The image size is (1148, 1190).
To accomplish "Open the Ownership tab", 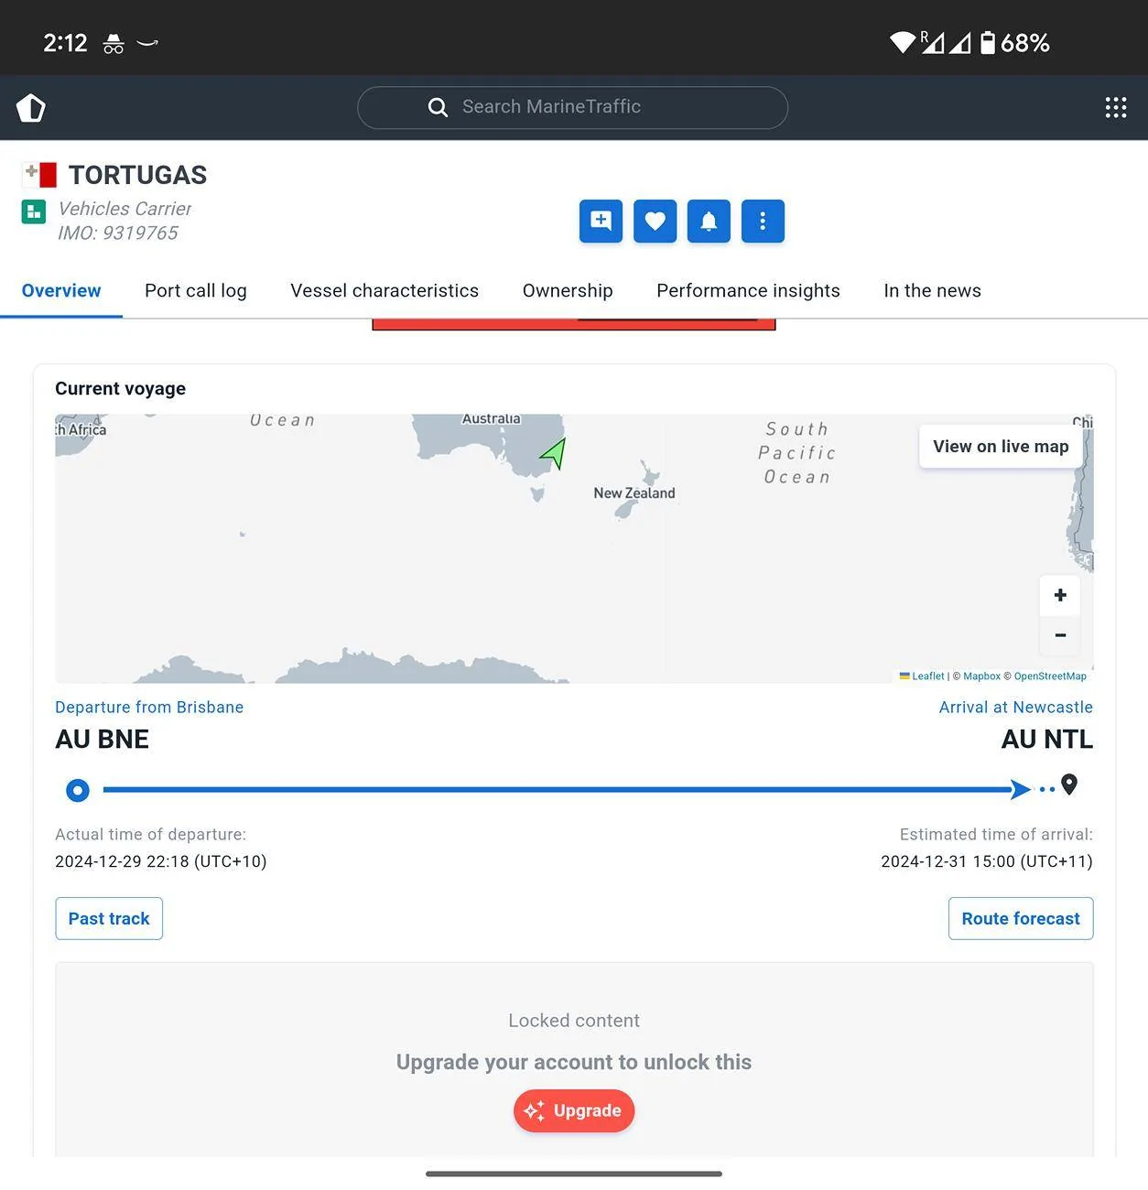I will coord(568,290).
